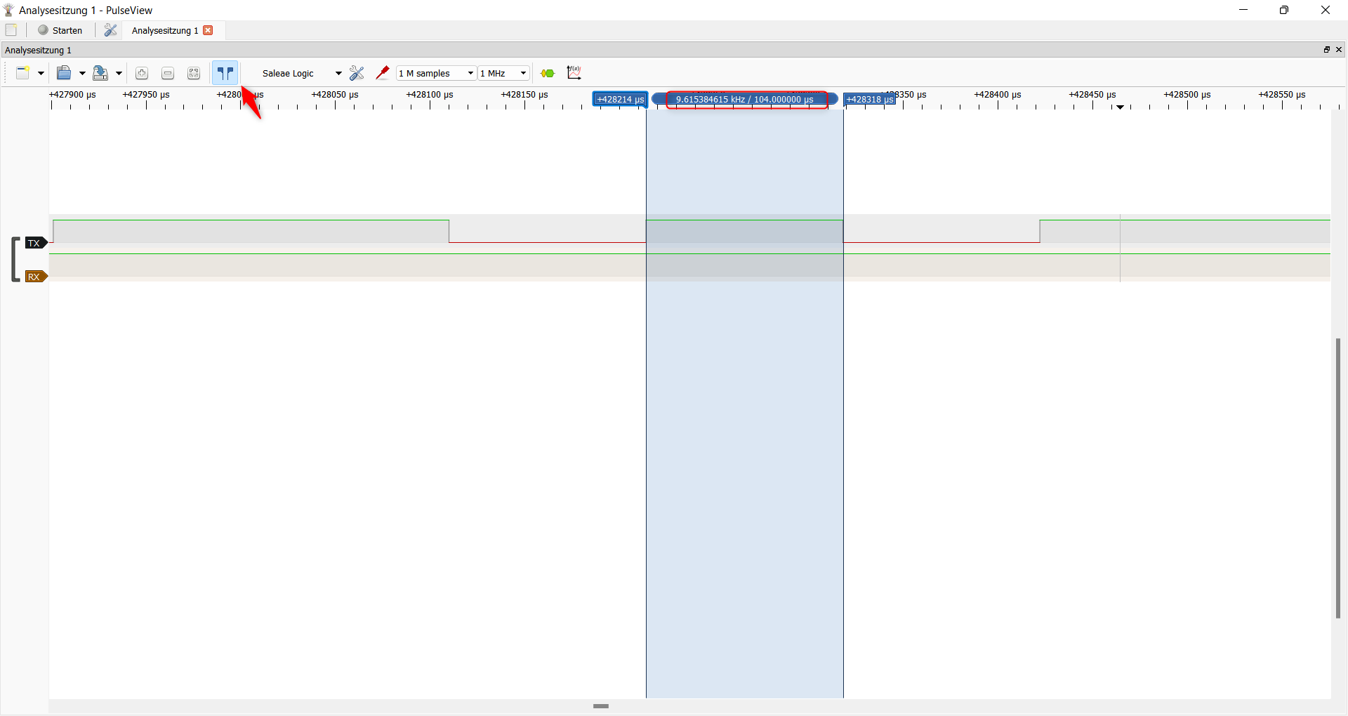Open the device configuration tools
Image resolution: width=1348 pixels, height=716 pixels.
pos(357,72)
